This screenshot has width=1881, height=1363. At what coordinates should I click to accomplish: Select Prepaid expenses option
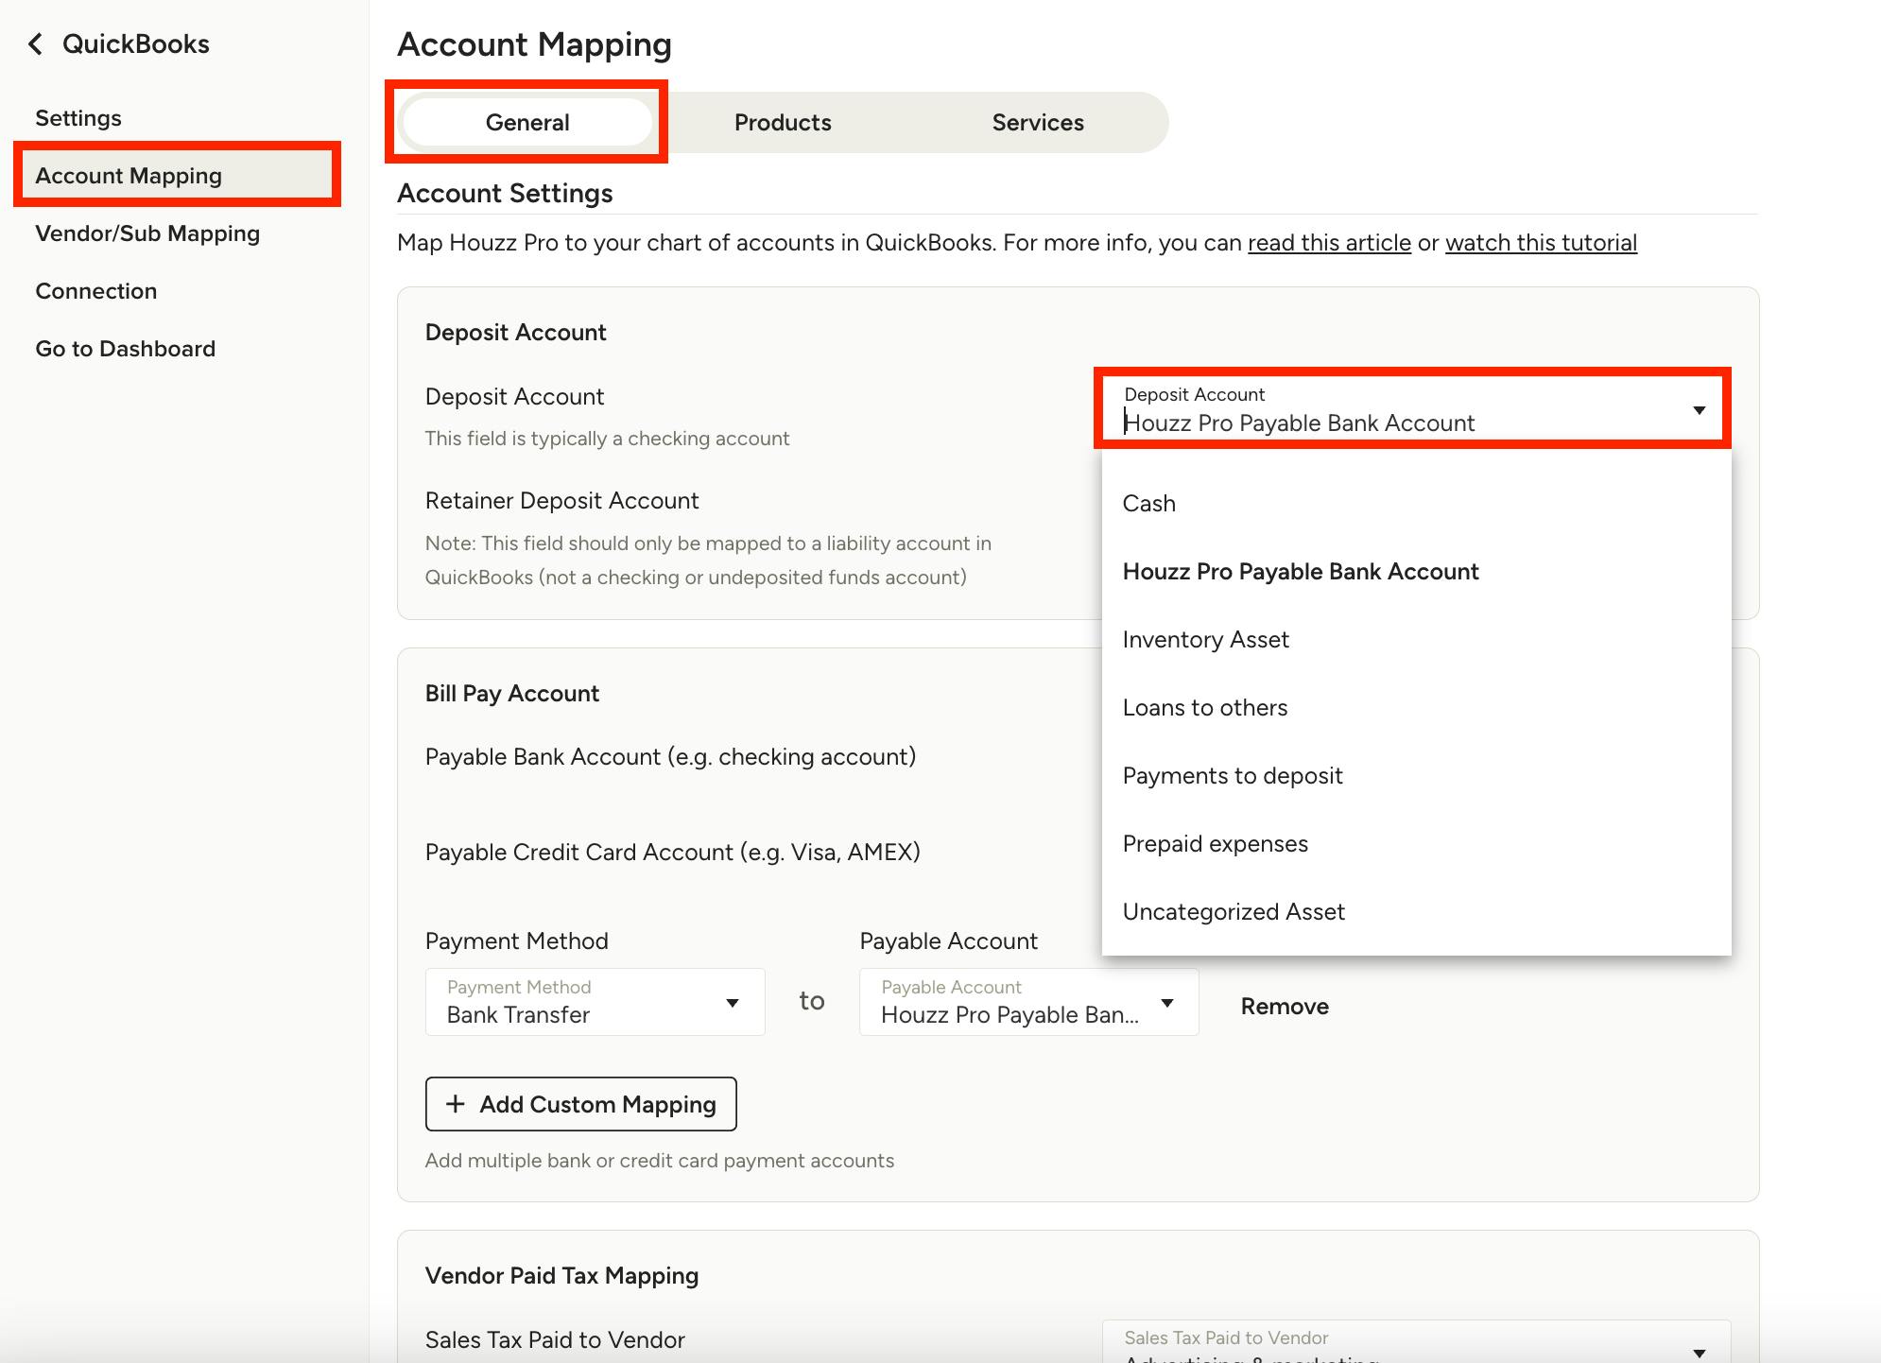pyautogui.click(x=1215, y=844)
